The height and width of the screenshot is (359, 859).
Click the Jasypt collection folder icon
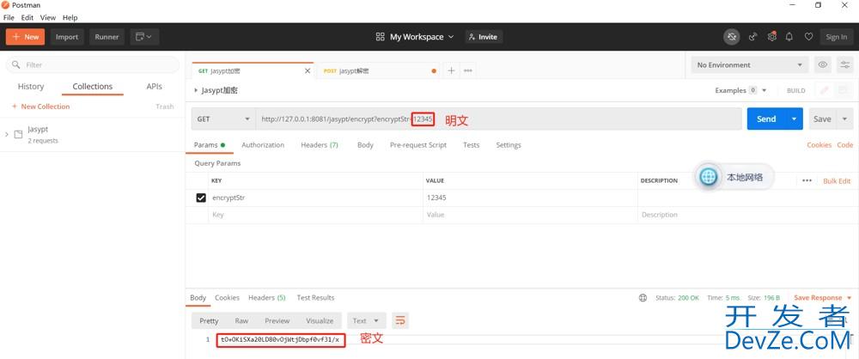coord(18,134)
